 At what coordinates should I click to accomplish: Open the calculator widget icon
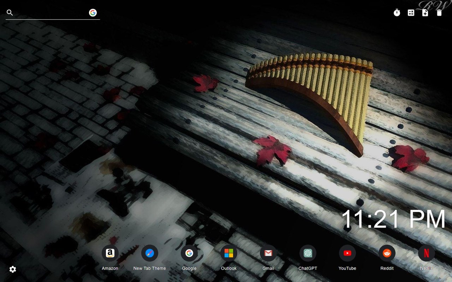tap(411, 13)
